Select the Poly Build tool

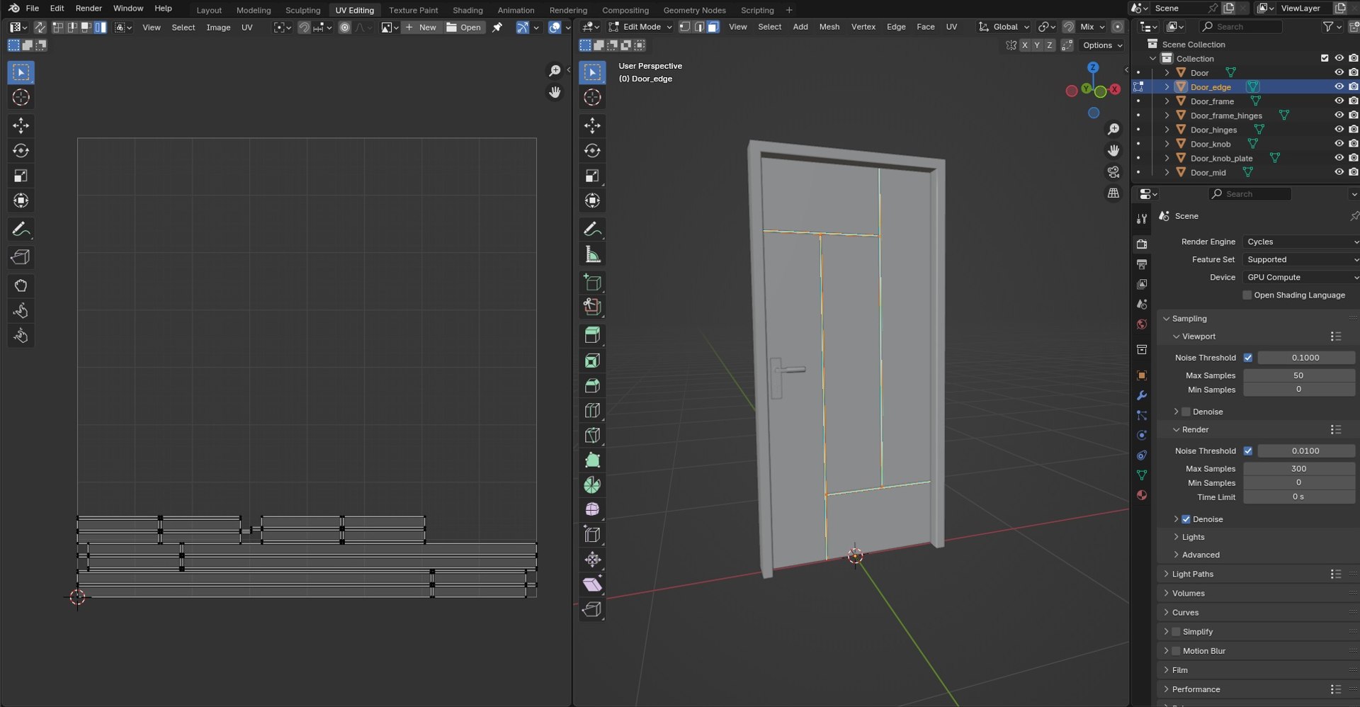pos(592,460)
